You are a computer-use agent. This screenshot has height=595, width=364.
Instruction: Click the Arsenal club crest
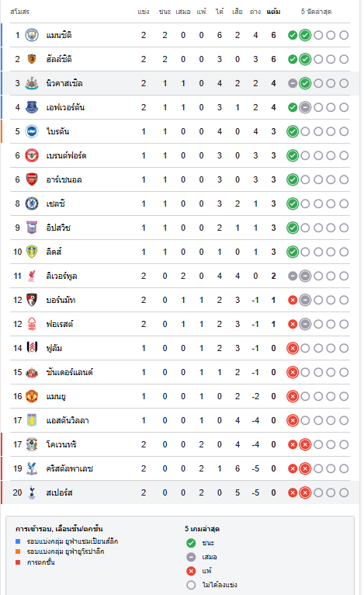click(32, 179)
